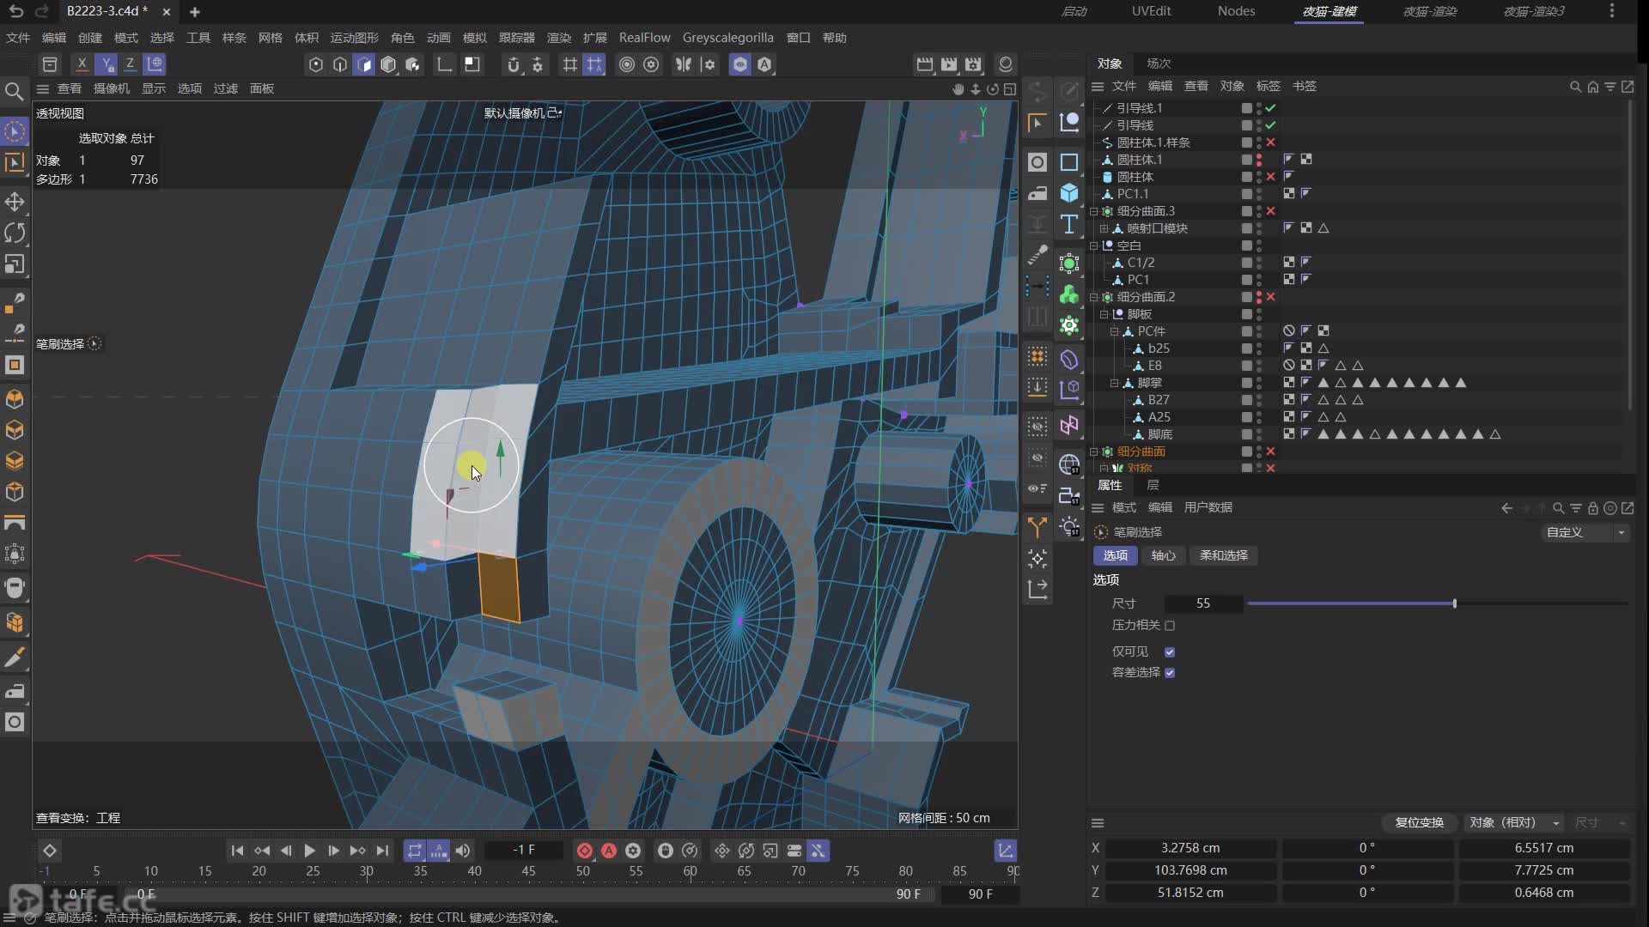Toggle the X axis lock icon

coord(82,64)
